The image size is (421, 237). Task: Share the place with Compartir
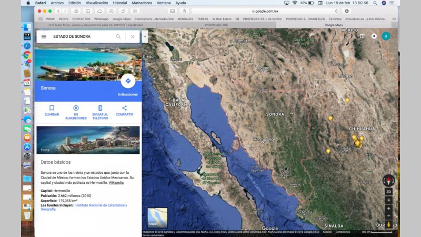point(124,108)
